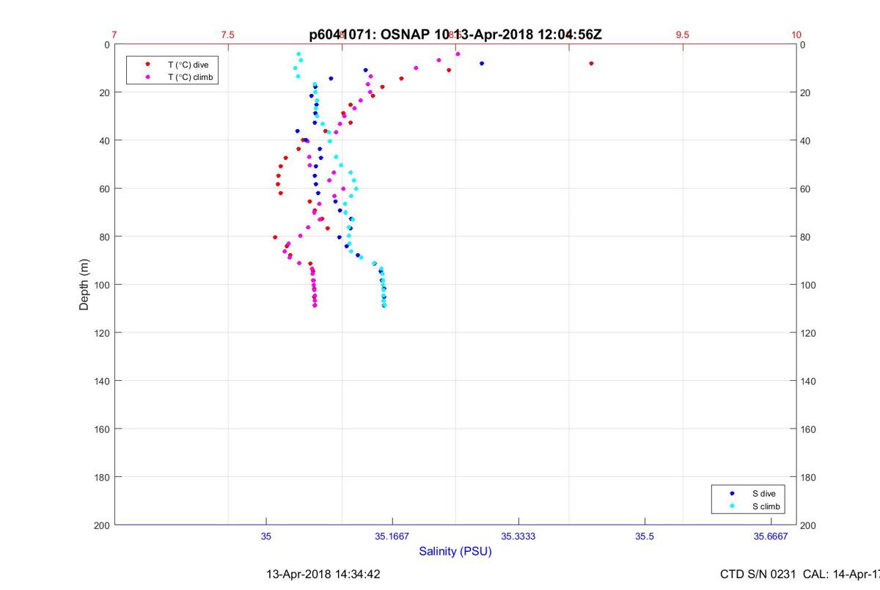Click the 35.3333 salinity tick label
This screenshot has width=880, height=590.
[x=518, y=536]
